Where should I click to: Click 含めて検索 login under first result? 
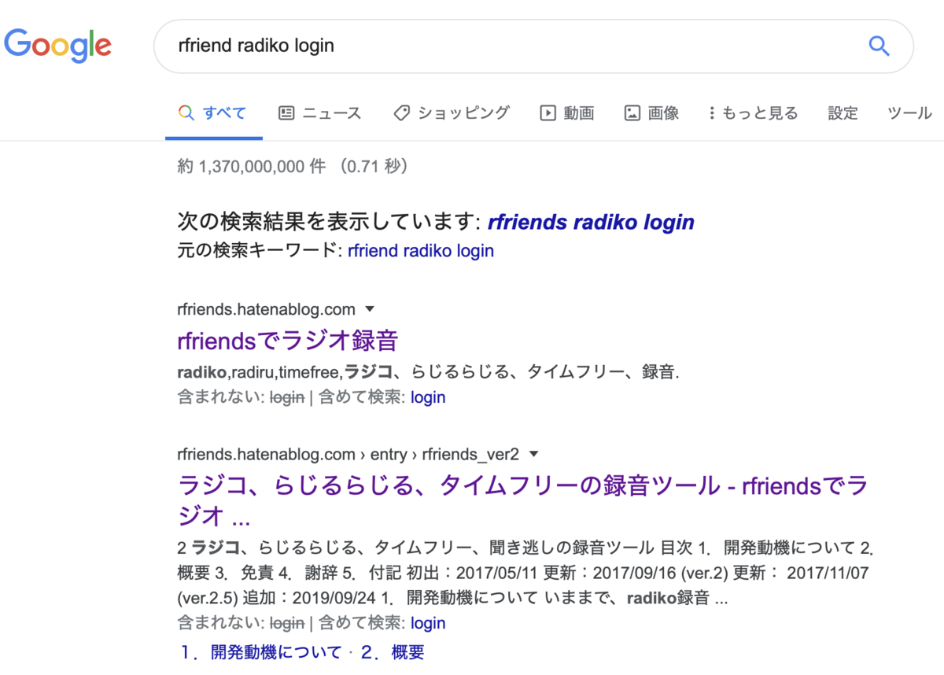[428, 397]
